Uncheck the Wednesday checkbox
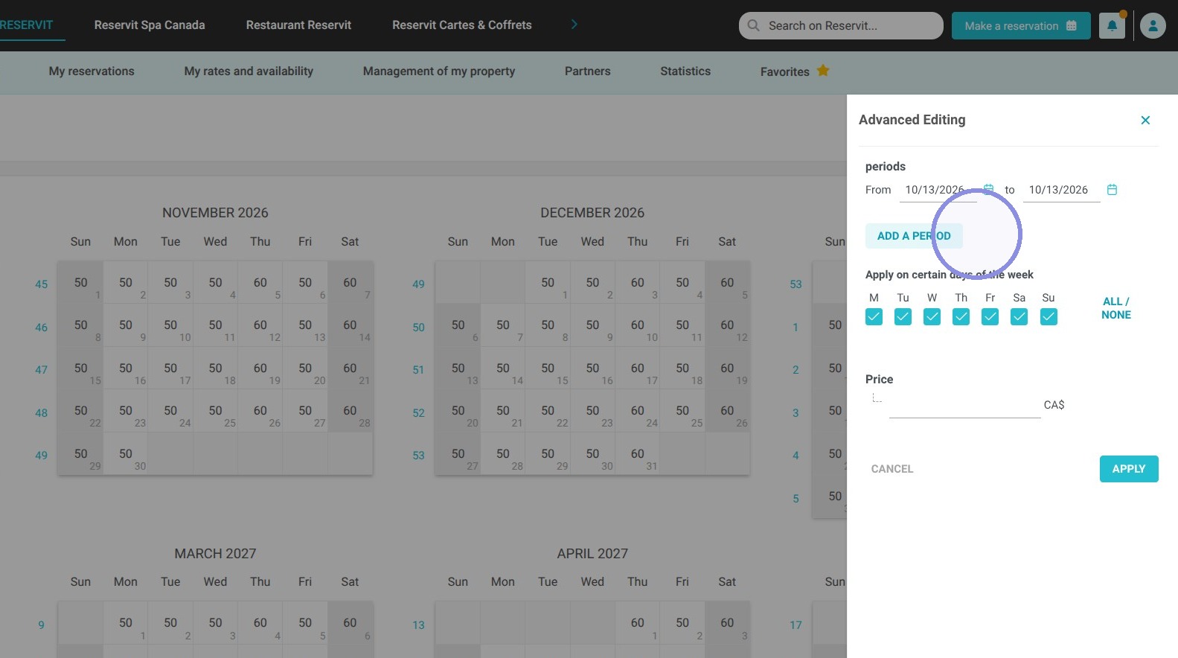 point(932,317)
